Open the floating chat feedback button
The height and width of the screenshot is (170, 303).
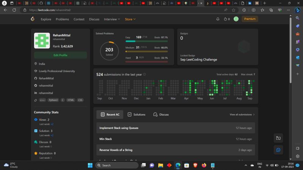[278, 150]
